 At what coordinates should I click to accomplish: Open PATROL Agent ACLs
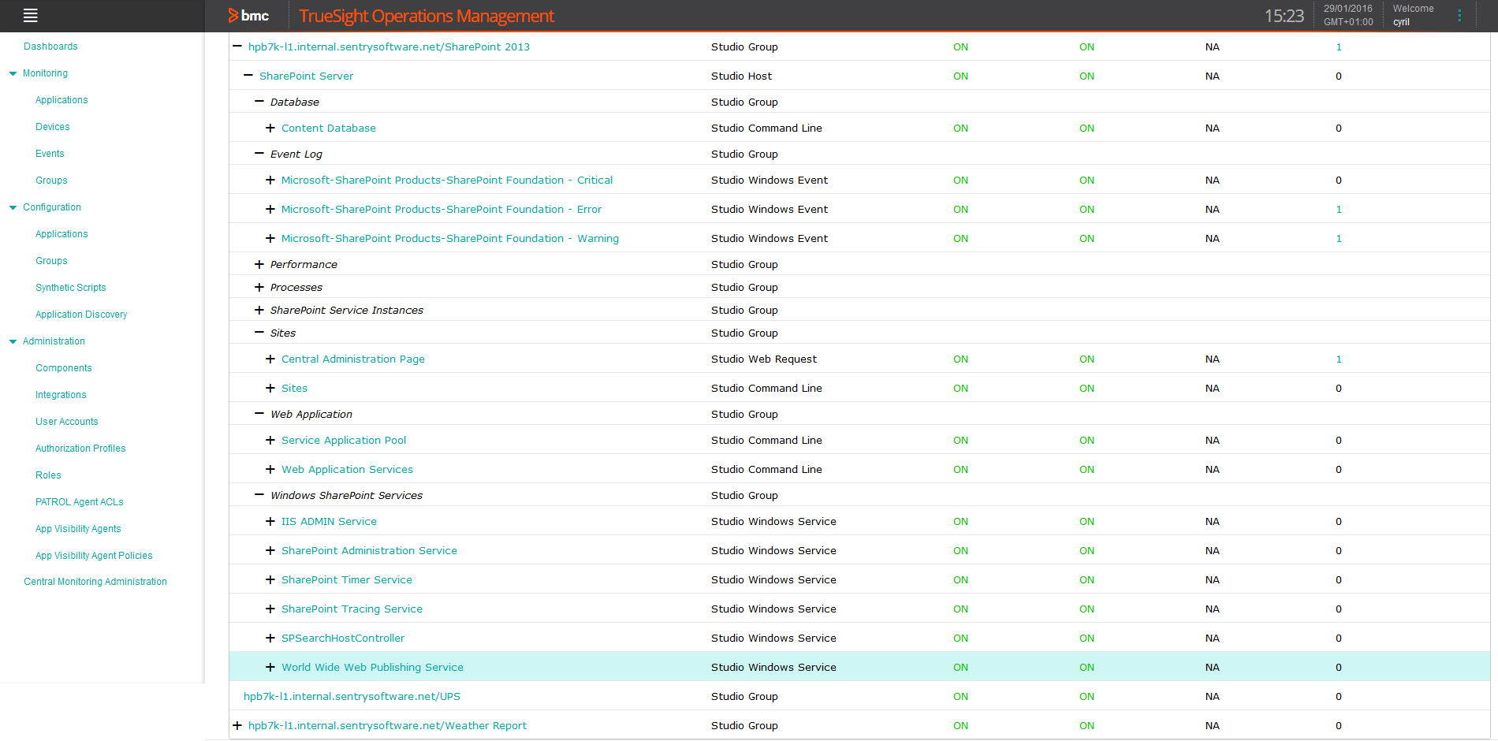[80, 502]
